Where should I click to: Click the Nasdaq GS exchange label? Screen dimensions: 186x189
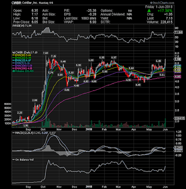pyautogui.click(x=46, y=3)
